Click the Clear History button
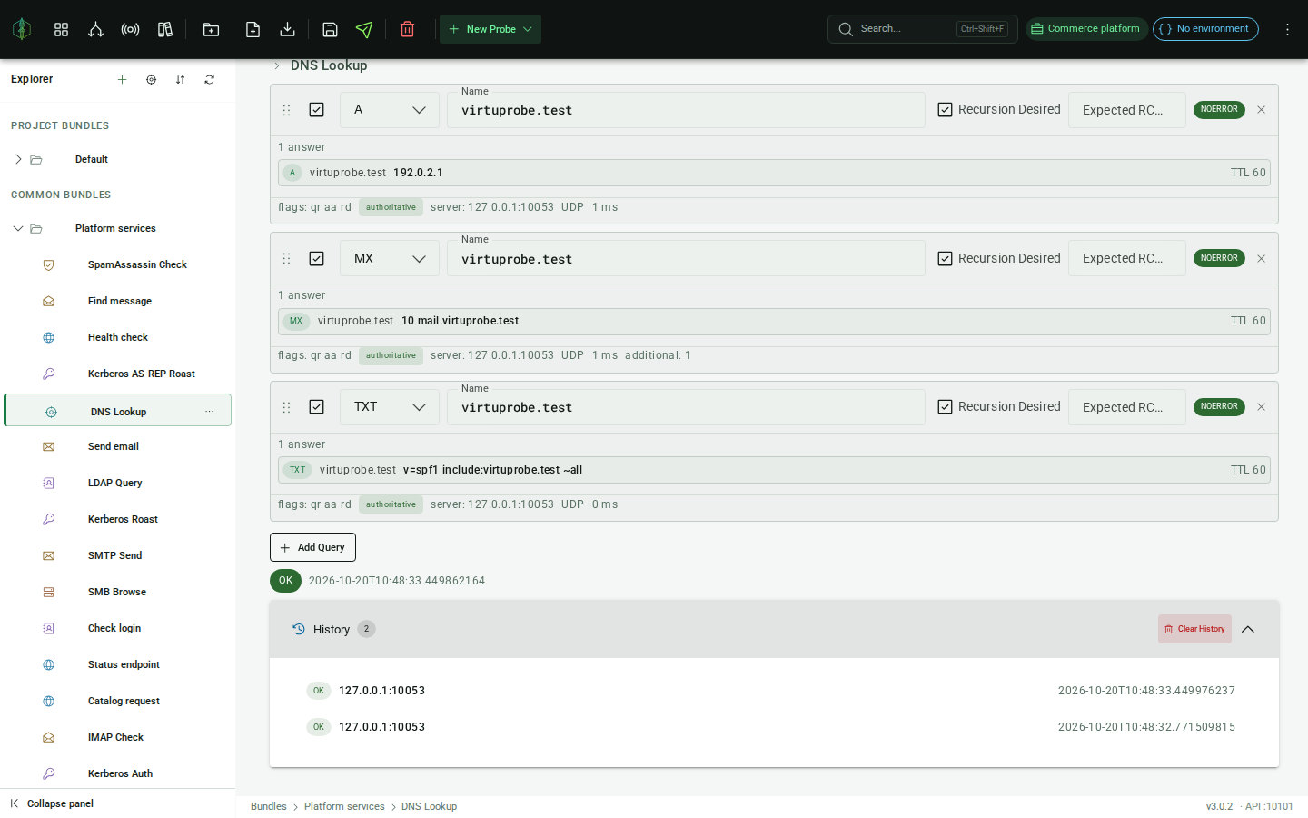The image size is (1308, 818). [x=1194, y=629]
